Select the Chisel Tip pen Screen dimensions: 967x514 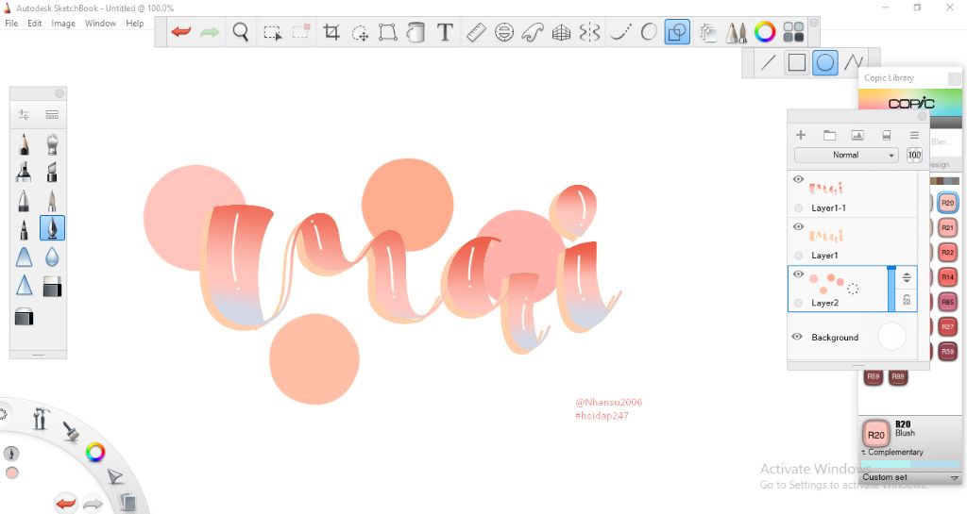point(53,172)
